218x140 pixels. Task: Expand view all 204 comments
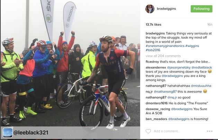tap(163, 56)
